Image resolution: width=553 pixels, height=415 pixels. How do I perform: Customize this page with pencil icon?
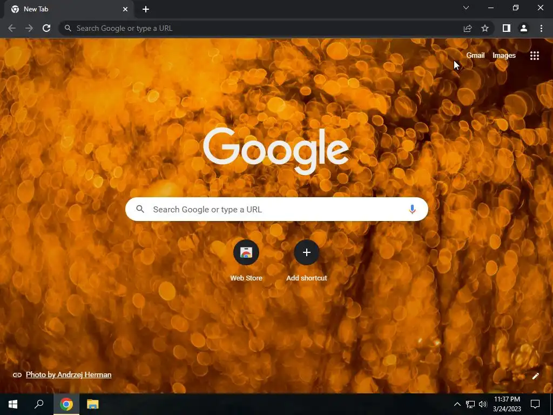pos(535,376)
